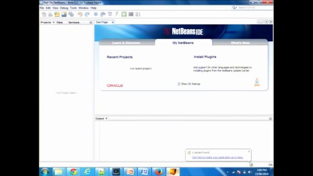The width and height of the screenshot is (313, 176).
Task: Click the Java logo on the Start Page
Action: click(x=257, y=82)
